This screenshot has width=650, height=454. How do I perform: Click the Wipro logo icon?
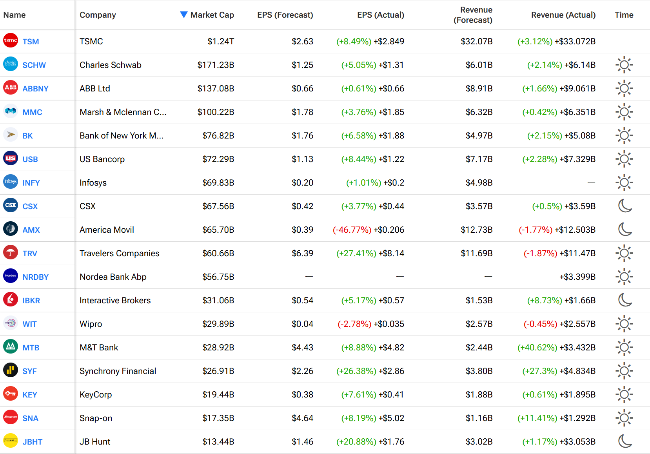(11, 323)
